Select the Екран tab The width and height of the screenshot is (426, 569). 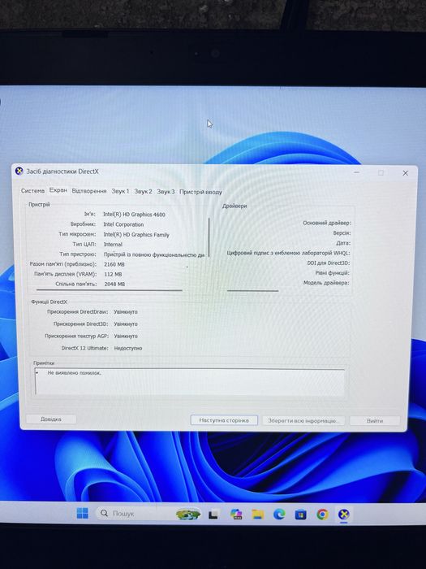[58, 189]
